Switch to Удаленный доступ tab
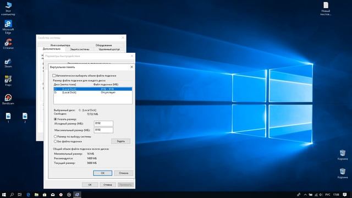Screen dimensions: 352x198 [109, 49]
